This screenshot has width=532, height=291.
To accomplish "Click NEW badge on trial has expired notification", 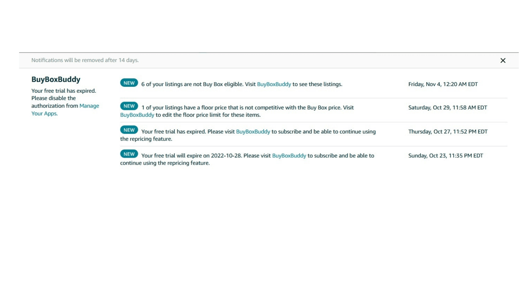I will pyautogui.click(x=129, y=130).
